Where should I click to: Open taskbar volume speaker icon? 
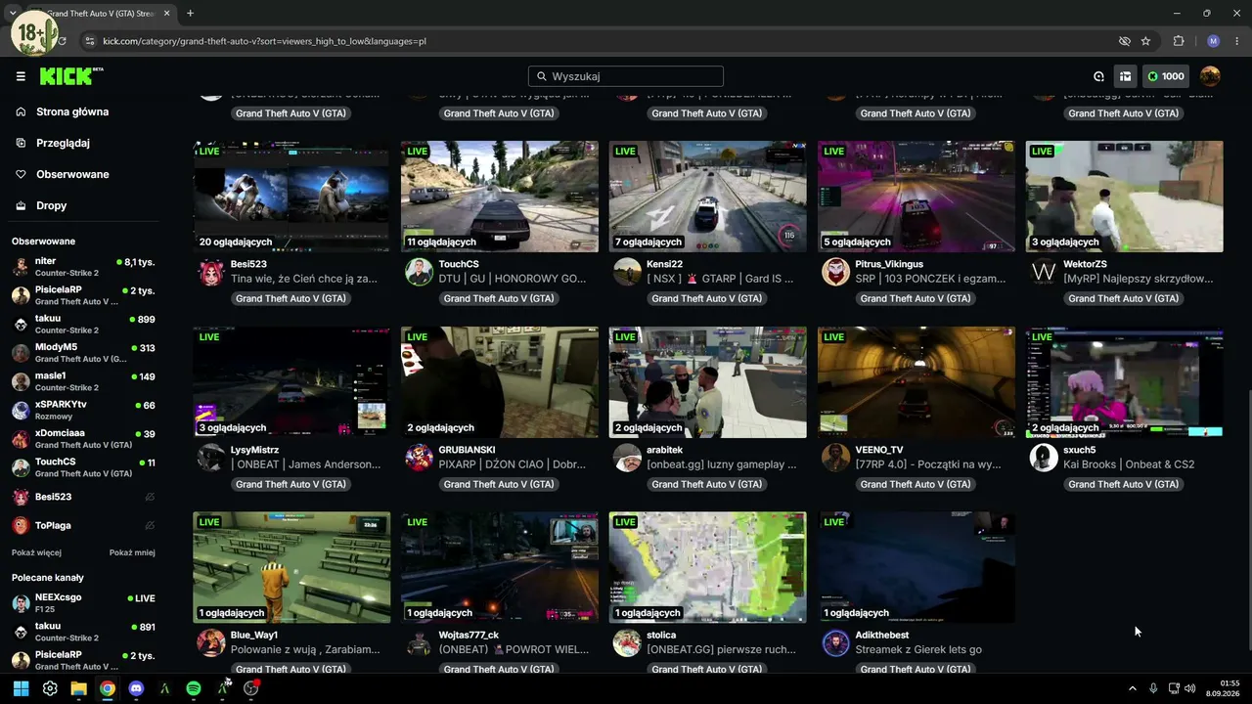click(1190, 688)
